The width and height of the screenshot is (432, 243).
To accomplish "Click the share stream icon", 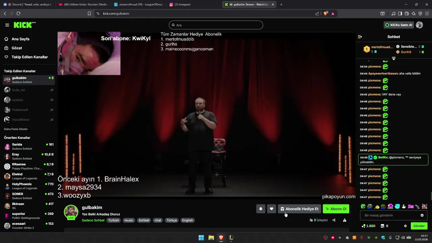I will pos(334,220).
